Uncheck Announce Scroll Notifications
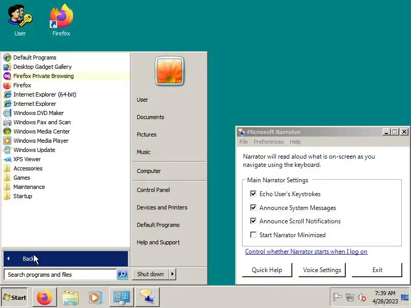The image size is (411, 308). [253, 221]
